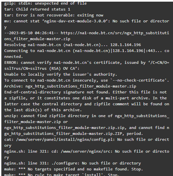Click "make: *** No targets specified" line
173x176 pixels.
point(73,169)
